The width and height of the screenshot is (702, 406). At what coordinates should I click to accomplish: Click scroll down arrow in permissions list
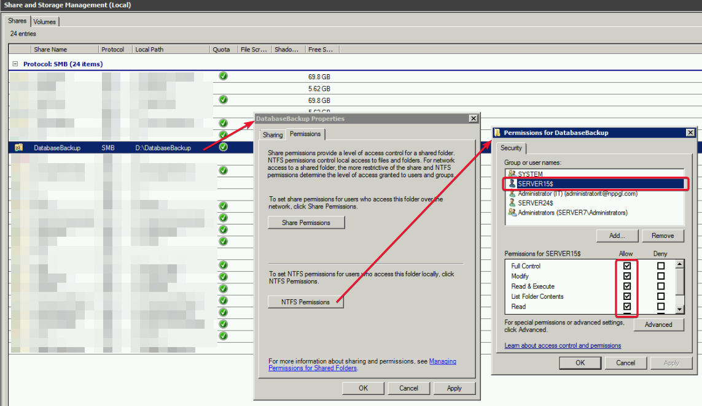(x=680, y=309)
